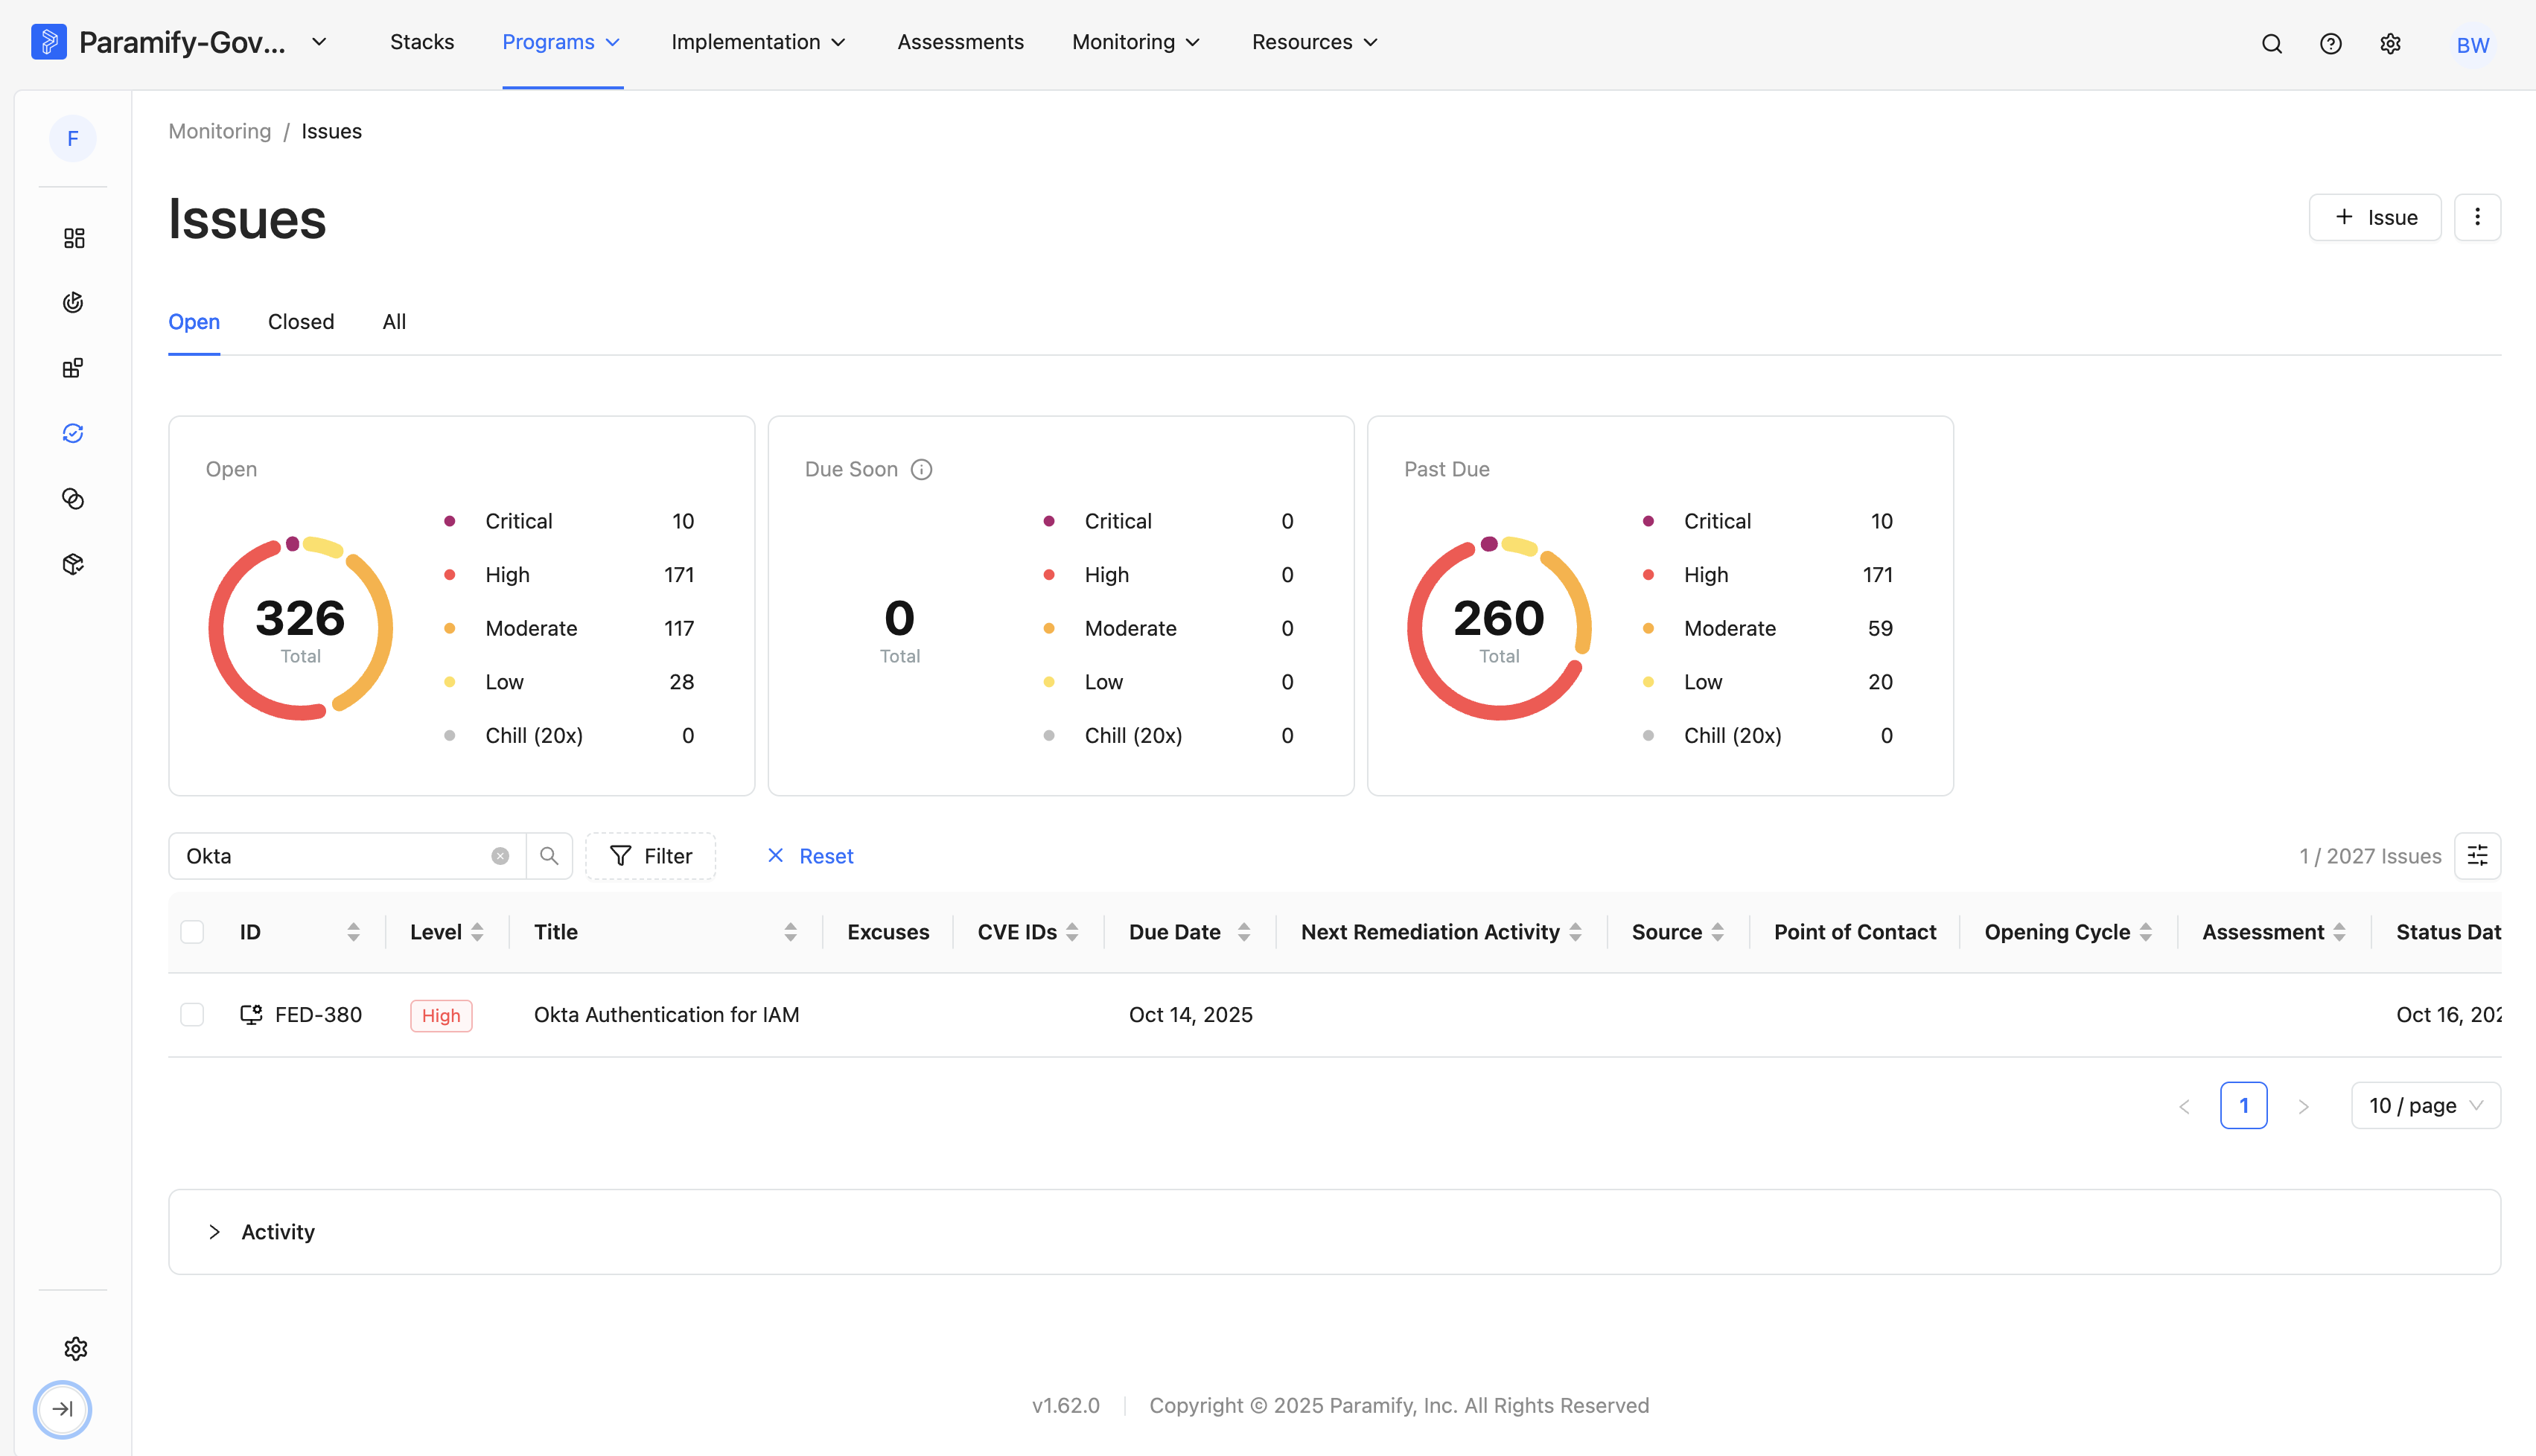This screenshot has width=2536, height=1456.
Task: Open the top-right search magnifier
Action: [2271, 43]
